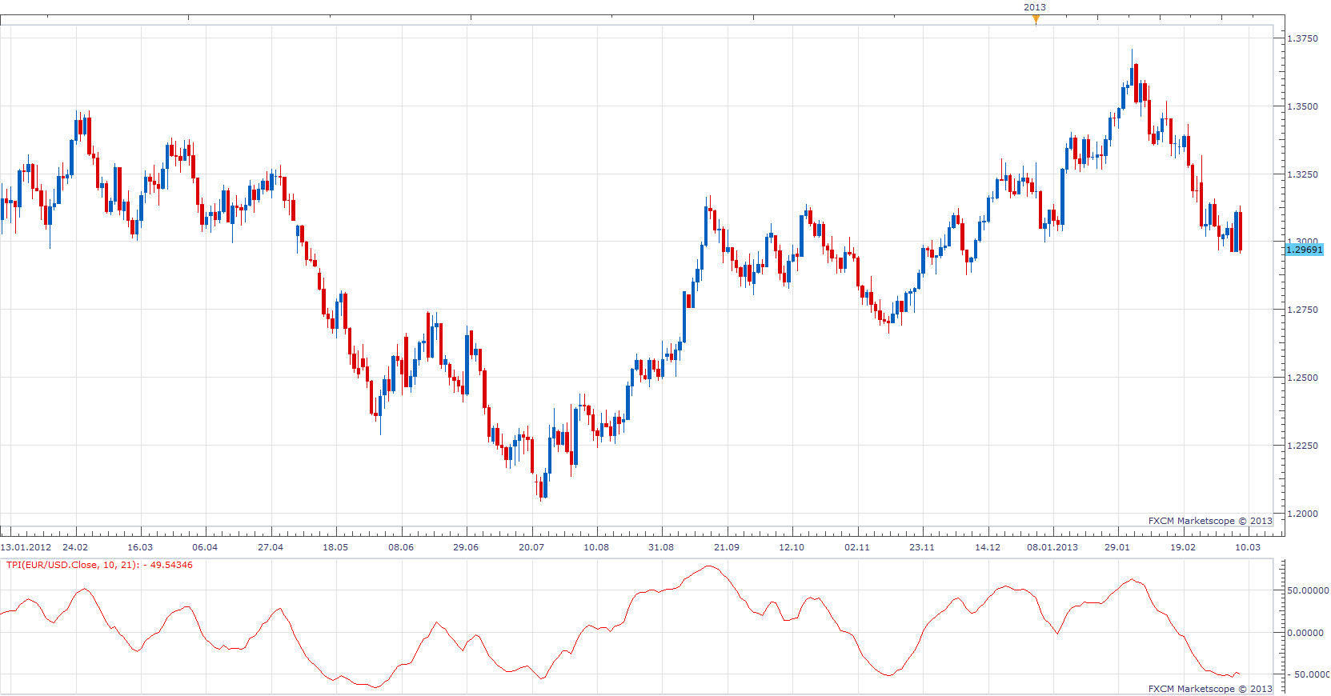This screenshot has height=696, width=1331.
Task: Click the 10.03 date axis label
Action: coord(1248,547)
